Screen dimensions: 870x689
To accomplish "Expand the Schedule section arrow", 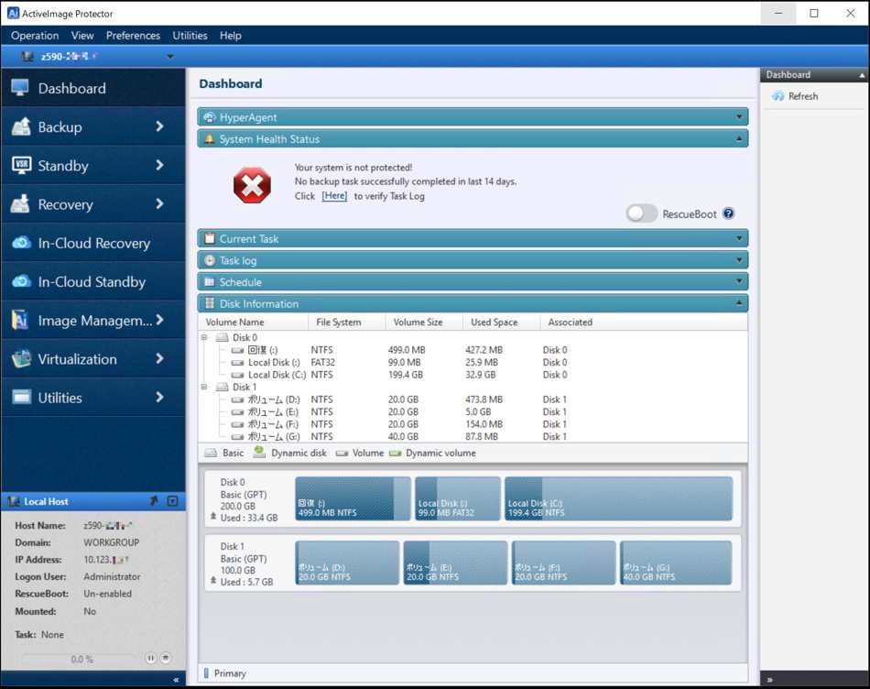I will (739, 281).
